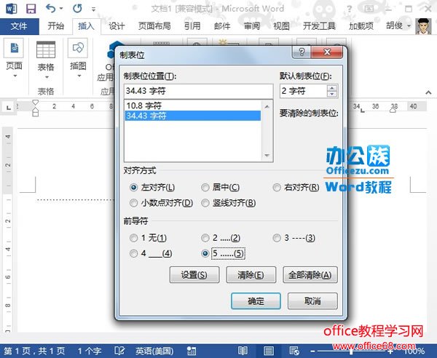The height and width of the screenshot is (358, 437).
Task: Undo the last action
Action: (51, 9)
